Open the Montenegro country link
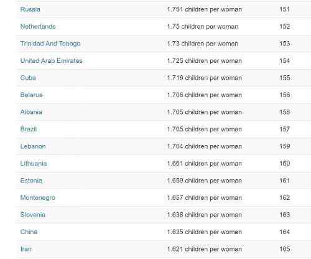This screenshot has width=311, height=259. pos(38,198)
